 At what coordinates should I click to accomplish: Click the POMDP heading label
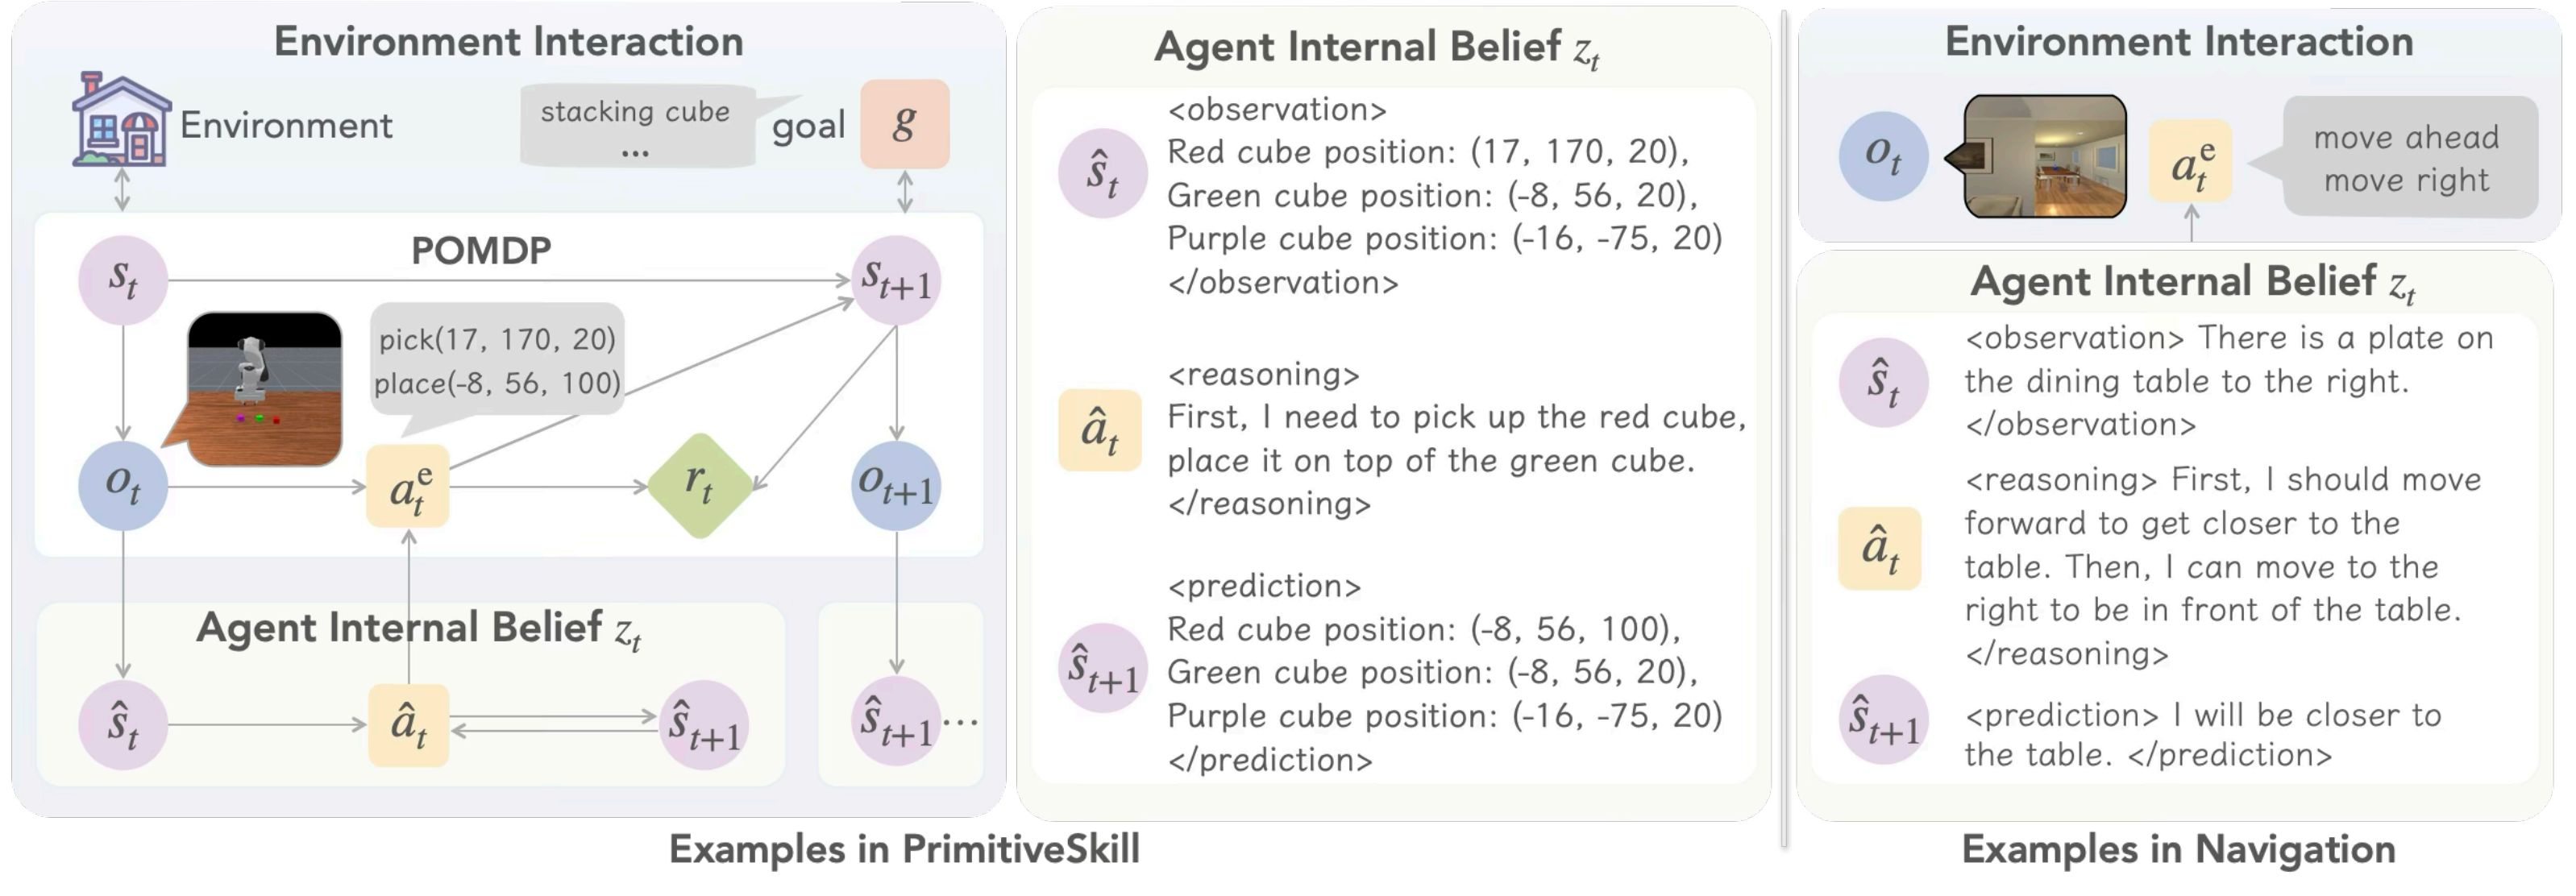pyautogui.click(x=481, y=250)
